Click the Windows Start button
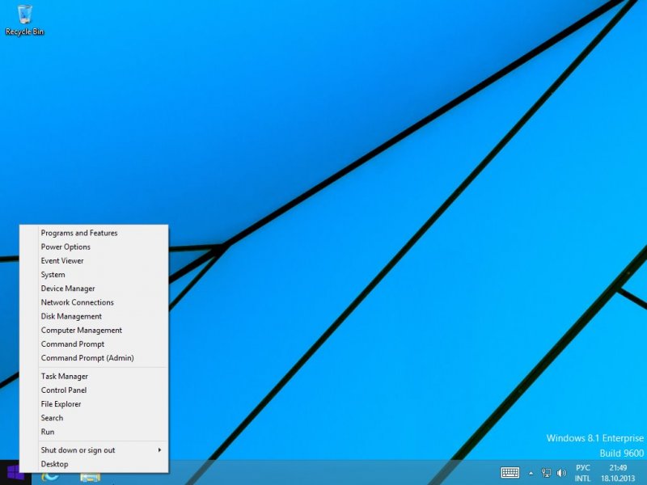The image size is (647, 485). [15, 473]
